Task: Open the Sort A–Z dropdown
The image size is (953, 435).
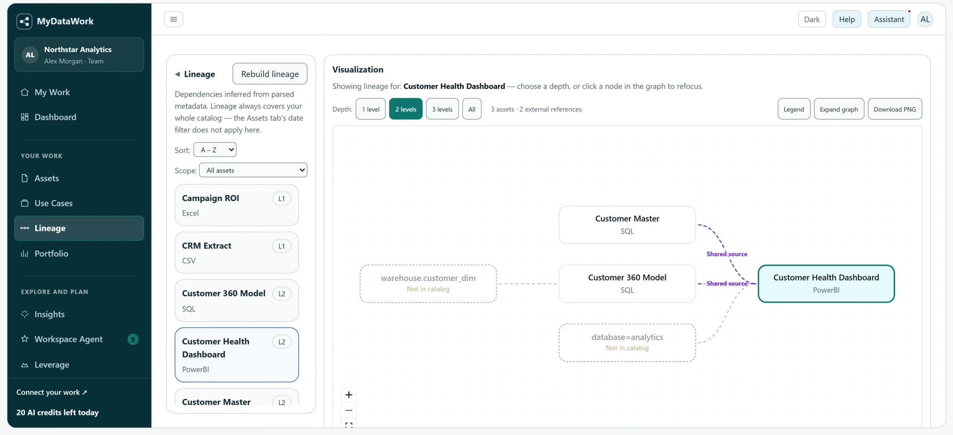Action: [x=215, y=150]
